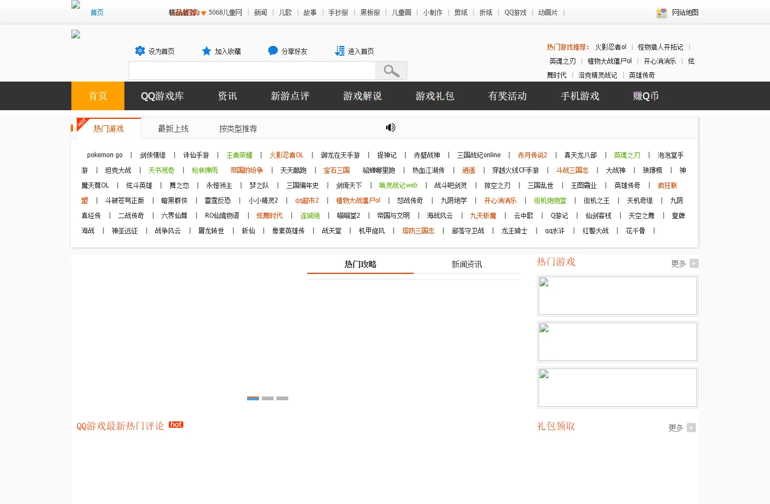Select the second carousel slide indicator
The image size is (770, 504).
click(268, 398)
